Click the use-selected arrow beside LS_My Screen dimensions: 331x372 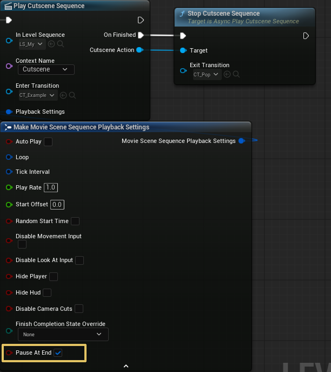click(x=52, y=44)
